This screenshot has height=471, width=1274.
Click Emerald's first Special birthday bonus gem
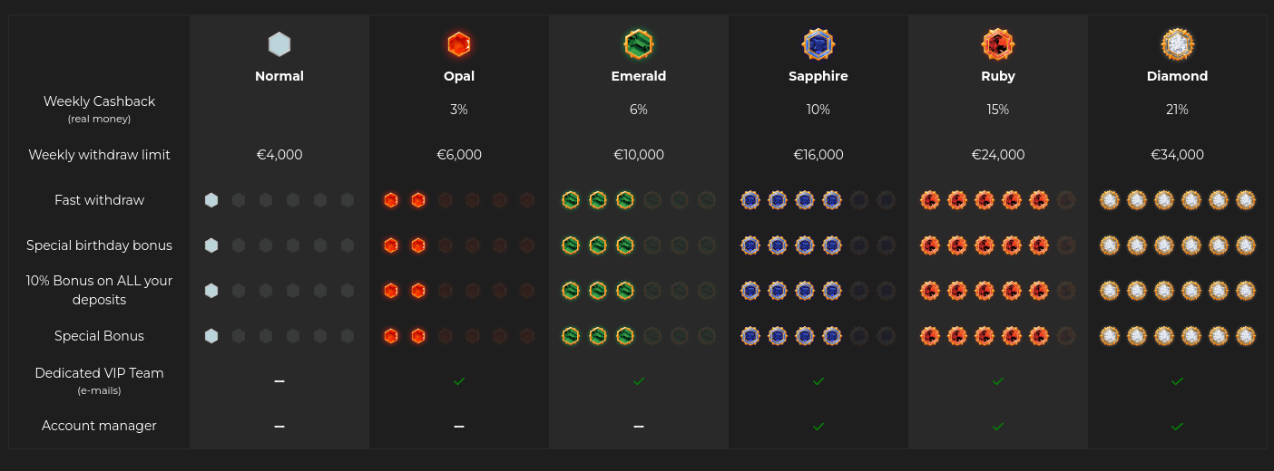pos(571,245)
